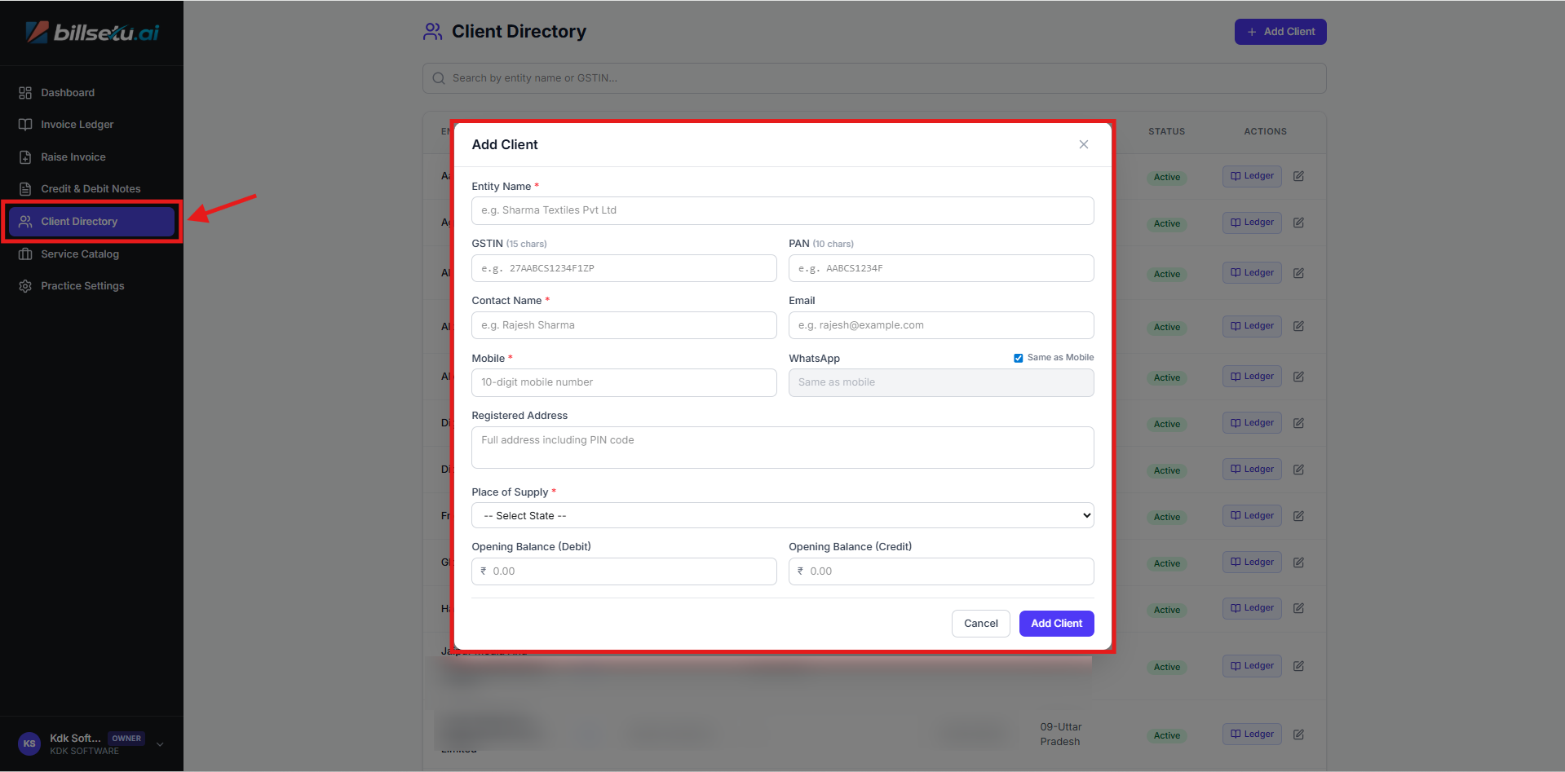Click the Credit & Debit Notes icon
Screen dimensions: 1565x772
click(x=25, y=189)
